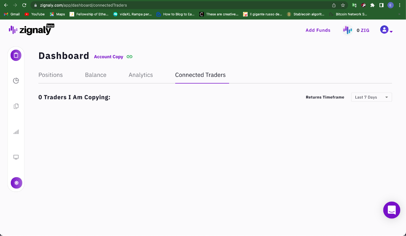Open the Fellowship of Ethe... bookmark
The width and height of the screenshot is (406, 236).
[89, 14]
